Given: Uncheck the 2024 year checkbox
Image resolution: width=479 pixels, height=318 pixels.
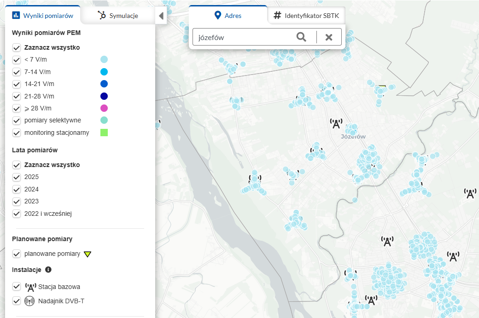Looking at the screenshot, I should point(17,190).
